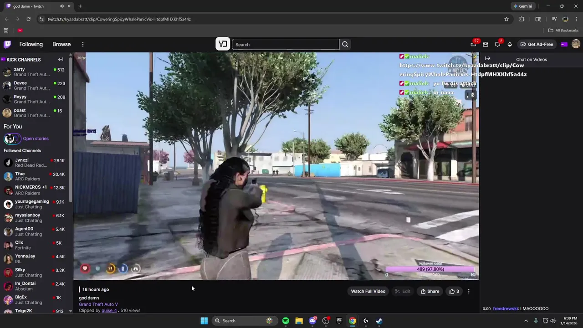Open YonnaJay followed channel
Image resolution: width=583 pixels, height=328 pixels.
pos(34,259)
